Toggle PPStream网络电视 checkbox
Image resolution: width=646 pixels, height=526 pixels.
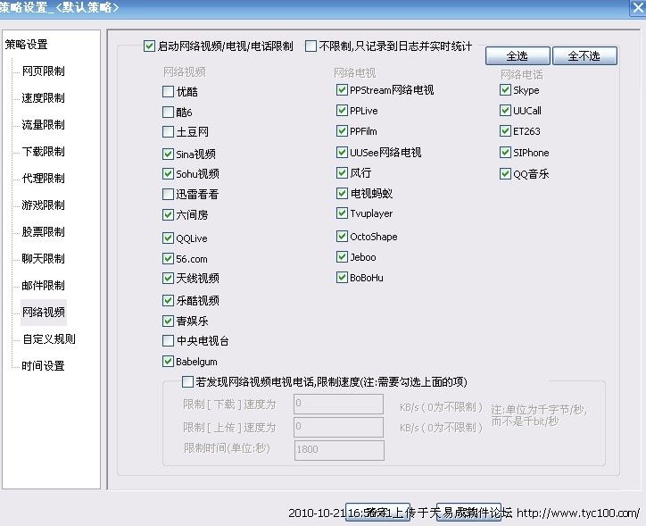343,90
